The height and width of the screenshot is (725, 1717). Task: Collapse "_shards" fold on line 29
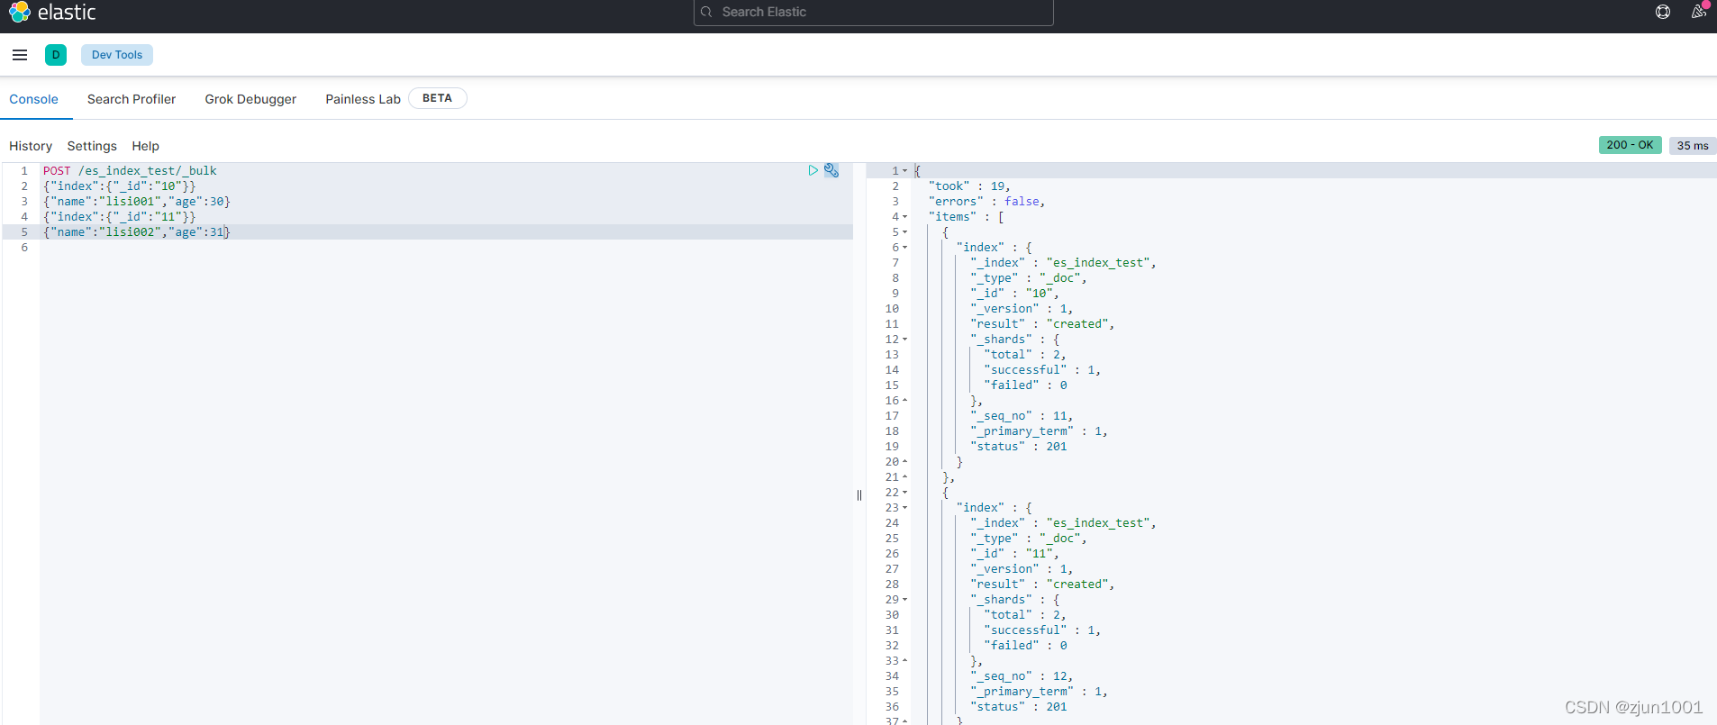tap(905, 600)
